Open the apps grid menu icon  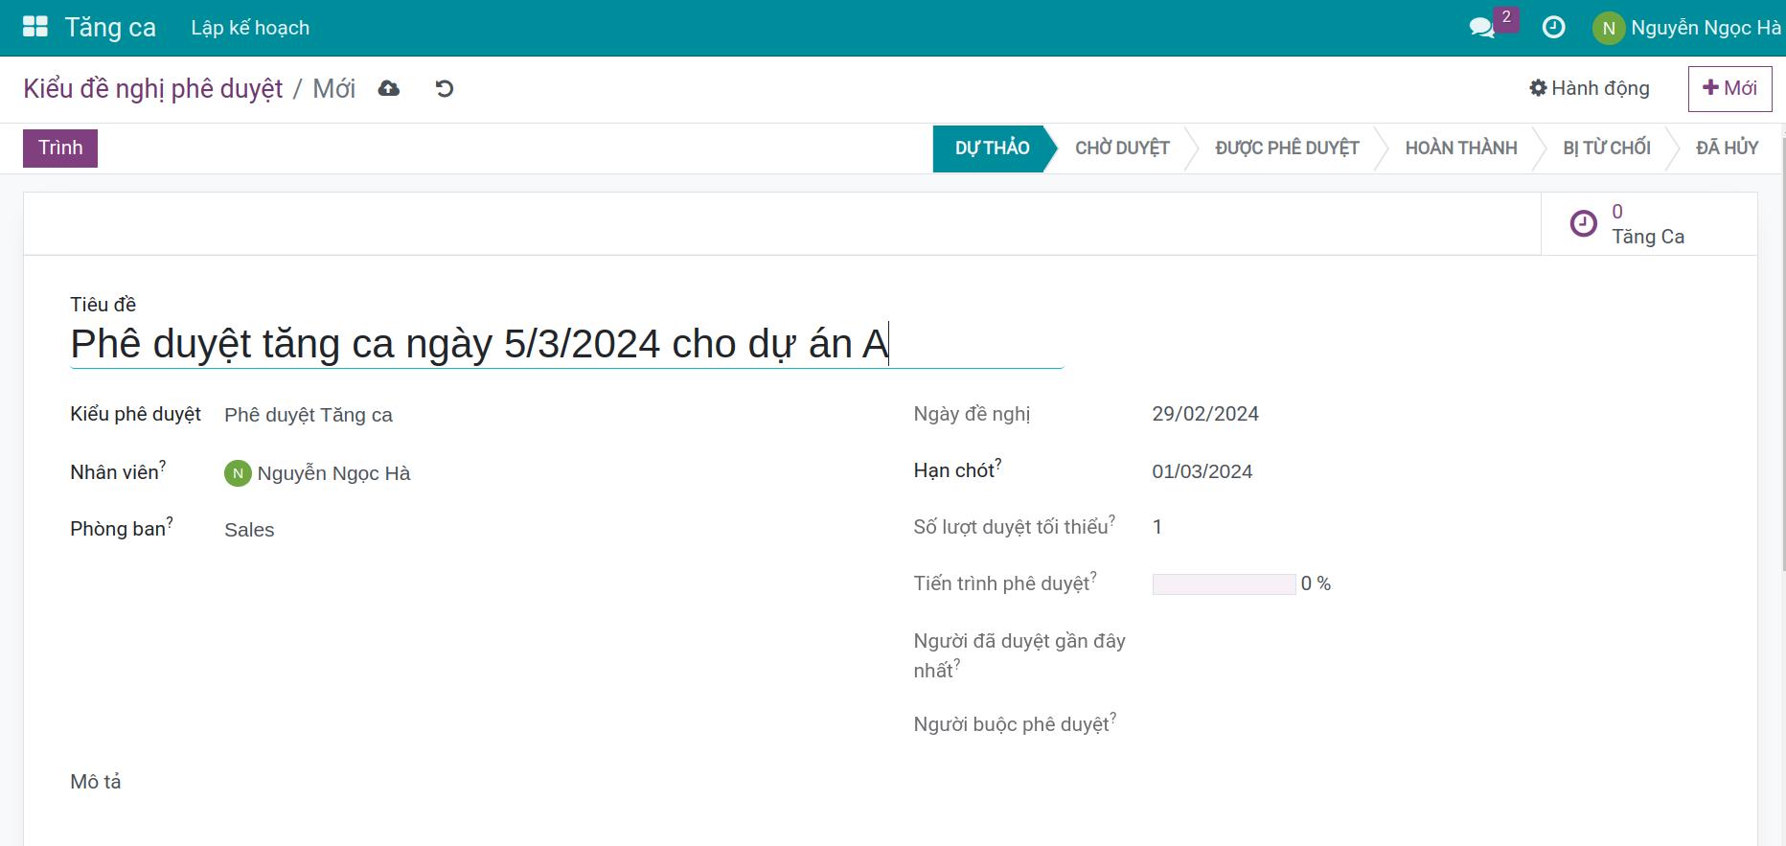click(35, 27)
